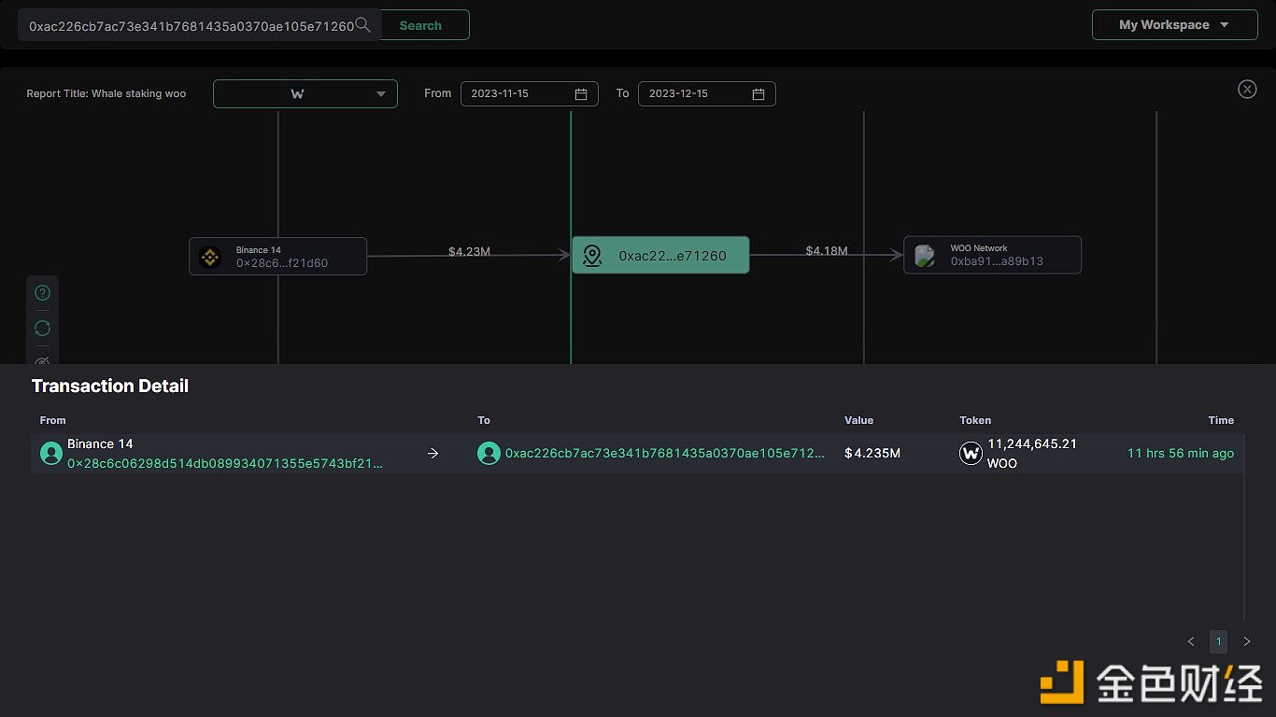Go to previous page of transactions
The image size is (1276, 717).
[x=1191, y=641]
